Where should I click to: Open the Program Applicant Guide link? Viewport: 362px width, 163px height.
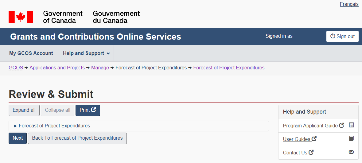[310, 126]
